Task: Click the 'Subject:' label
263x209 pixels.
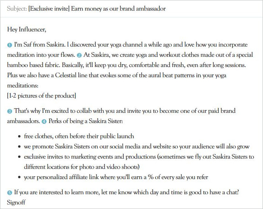Action: pos(17,9)
